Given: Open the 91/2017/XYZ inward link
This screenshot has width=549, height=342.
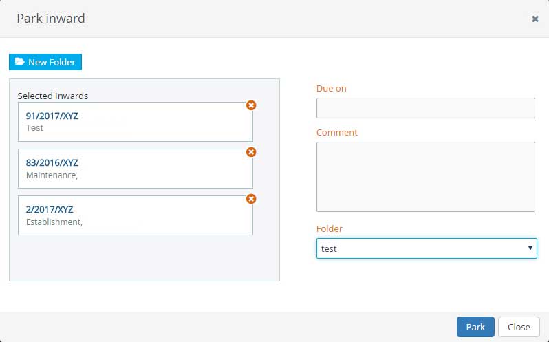Looking at the screenshot, I should coord(52,116).
